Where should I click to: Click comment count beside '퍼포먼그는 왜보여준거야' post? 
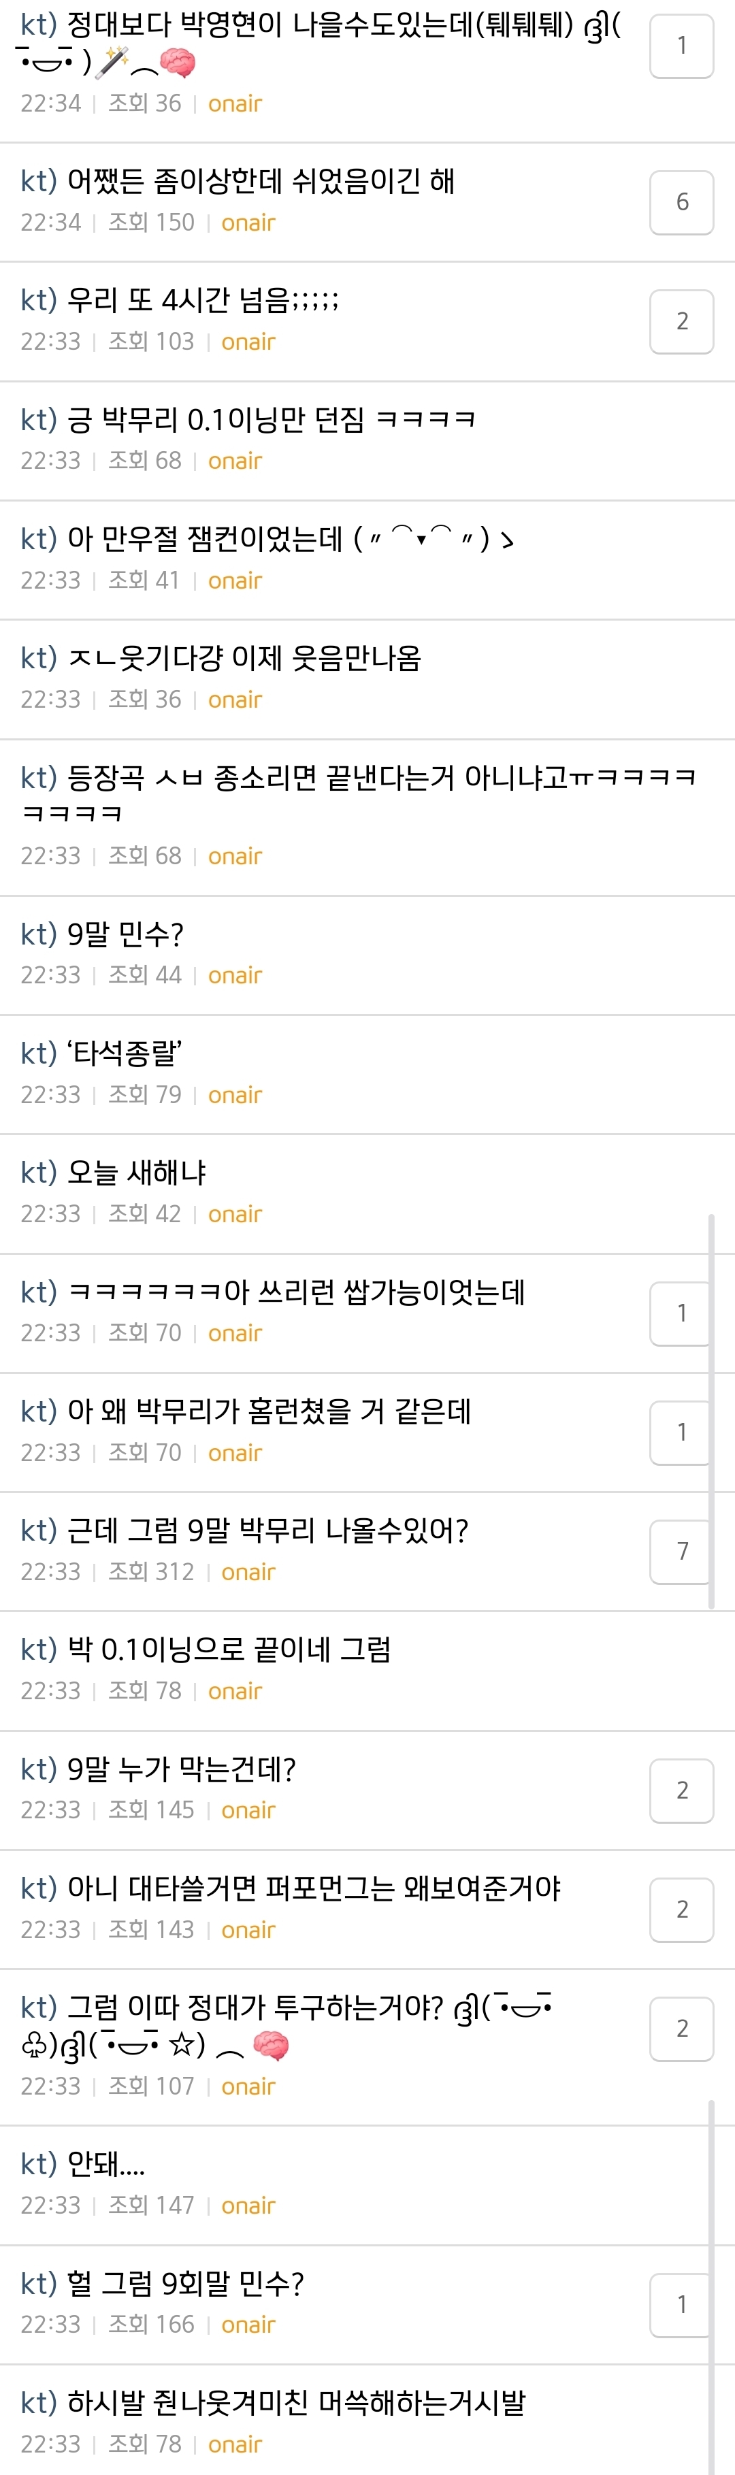[x=681, y=1909]
